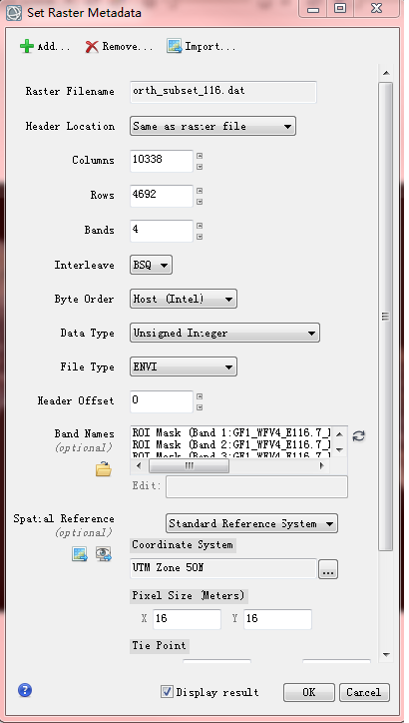This screenshot has height=723, width=409.
Task: Open the blue help question icon
Action: pyautogui.click(x=25, y=690)
